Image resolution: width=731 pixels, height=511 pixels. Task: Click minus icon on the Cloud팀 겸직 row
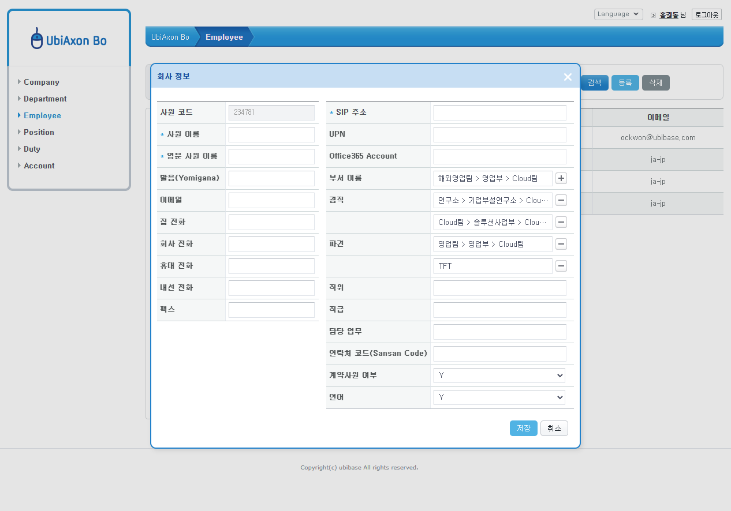pos(561,222)
